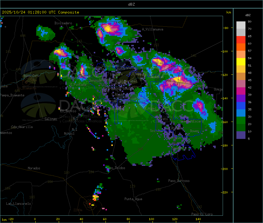Viewport: 263px width, 223px height.
Task: Click the yellow 51–54 dBZ legend swatch
Action: 241,62
